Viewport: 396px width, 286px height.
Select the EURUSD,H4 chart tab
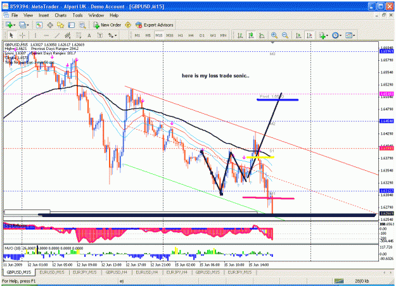147,272
